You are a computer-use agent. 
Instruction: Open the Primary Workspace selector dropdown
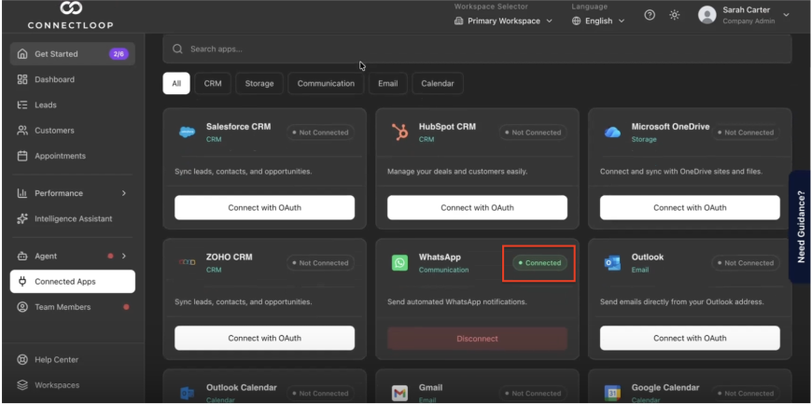pos(503,21)
